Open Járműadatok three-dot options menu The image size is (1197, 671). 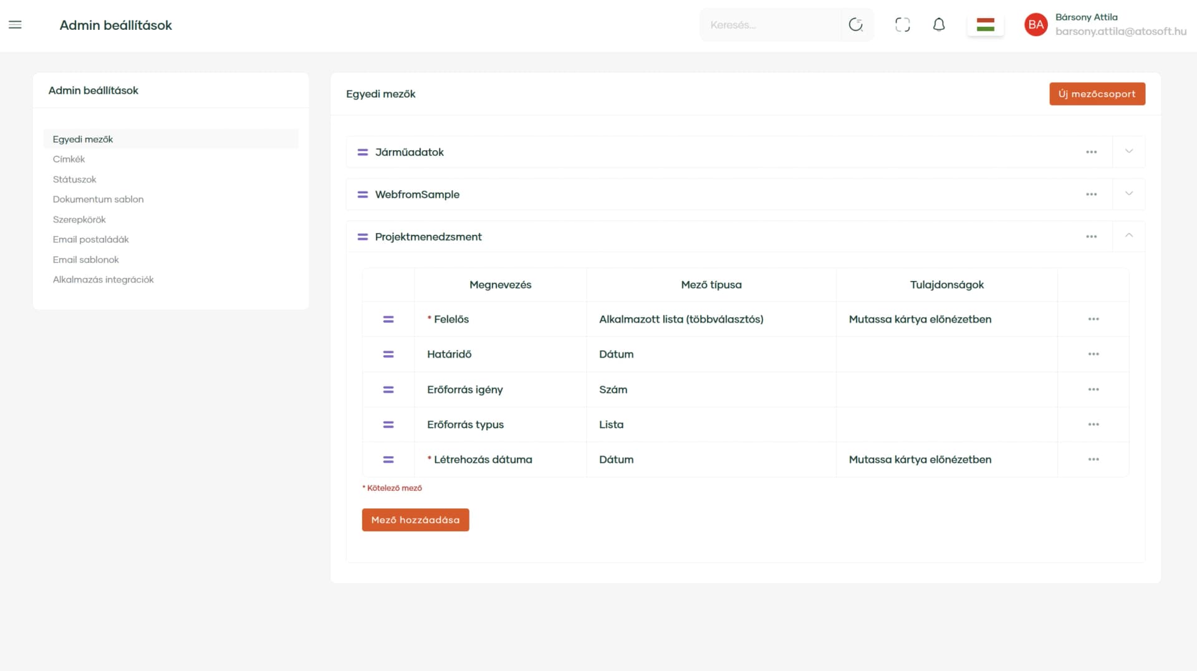(1091, 152)
